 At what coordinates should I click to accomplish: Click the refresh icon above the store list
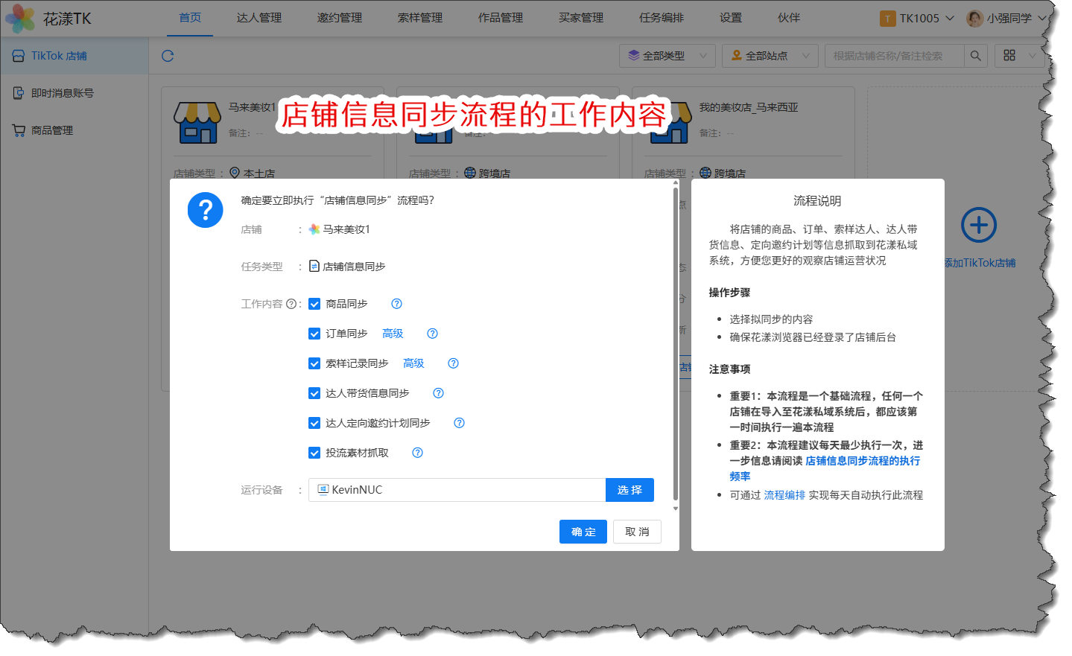pos(168,56)
